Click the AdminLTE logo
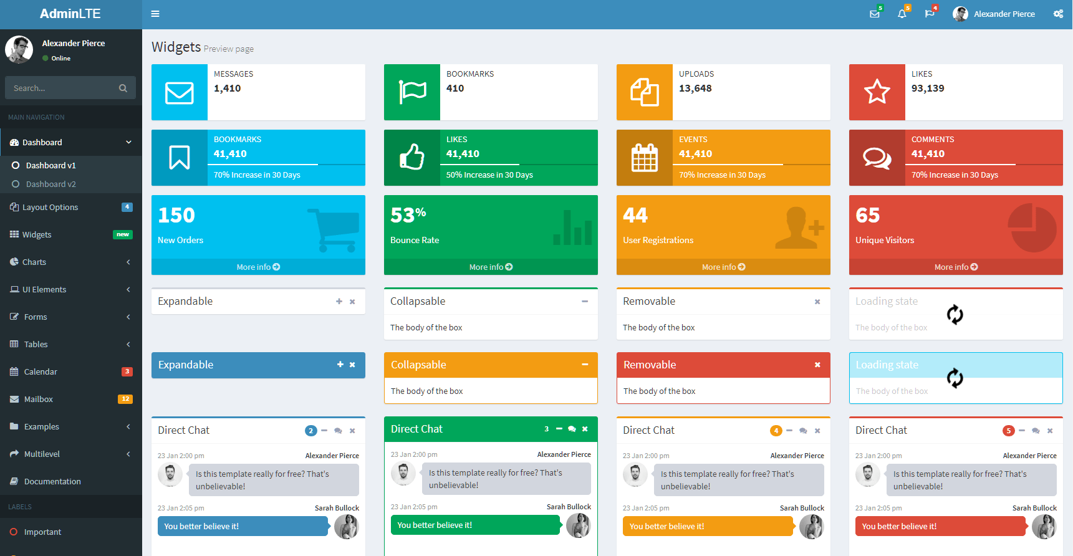 click(x=70, y=14)
